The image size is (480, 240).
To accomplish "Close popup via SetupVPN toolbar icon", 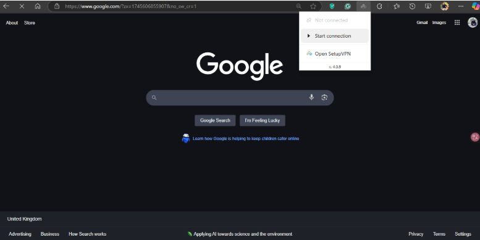I will (363, 6).
